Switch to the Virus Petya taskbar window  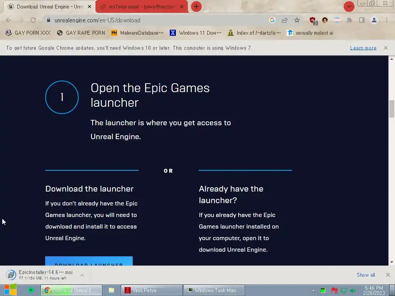tap(151, 290)
